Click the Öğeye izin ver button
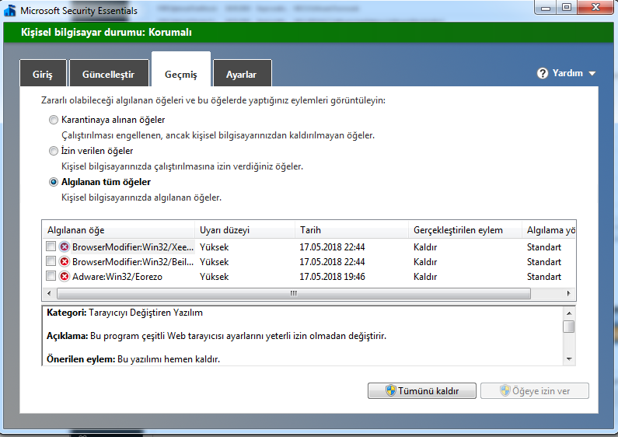This screenshot has width=618, height=437. pos(535,390)
